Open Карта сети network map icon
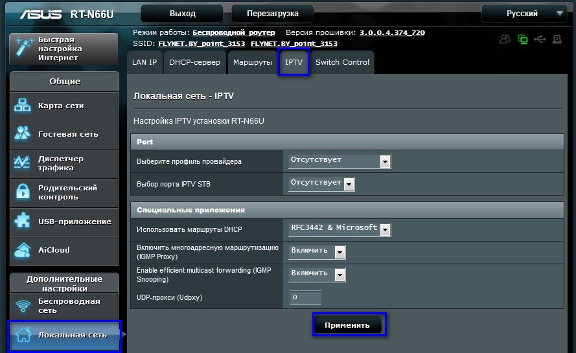This screenshot has width=576, height=353. point(23,106)
